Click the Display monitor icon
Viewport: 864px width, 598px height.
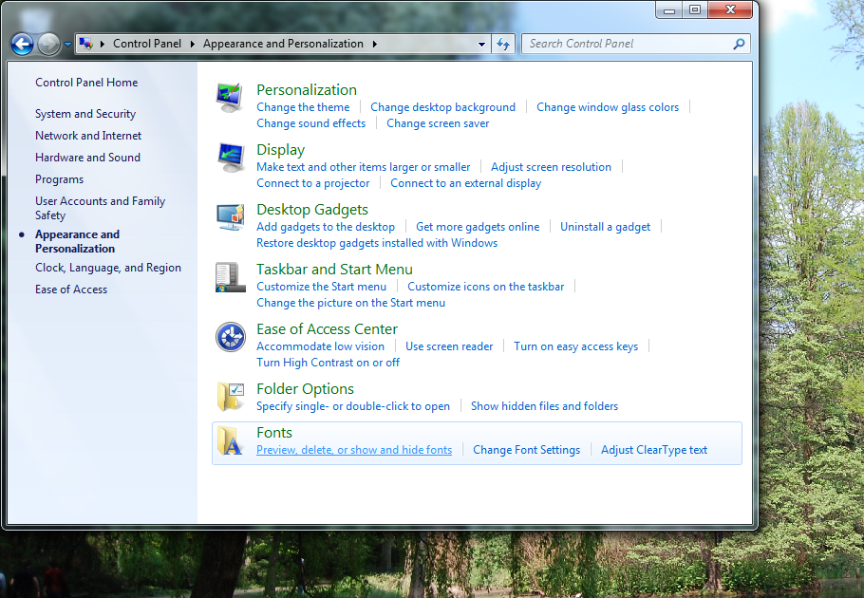point(230,157)
